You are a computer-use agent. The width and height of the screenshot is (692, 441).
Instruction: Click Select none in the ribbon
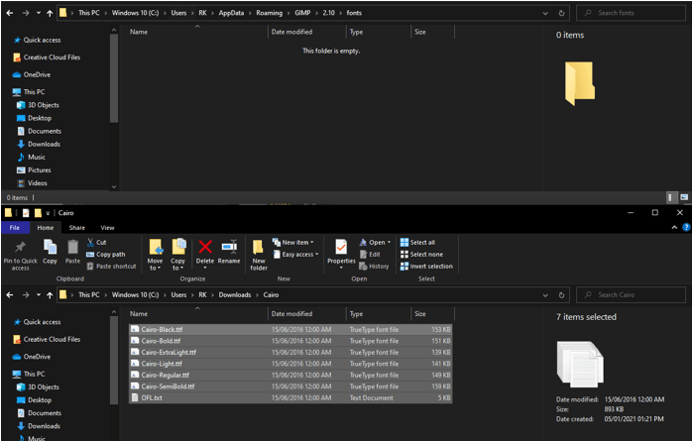tap(425, 254)
